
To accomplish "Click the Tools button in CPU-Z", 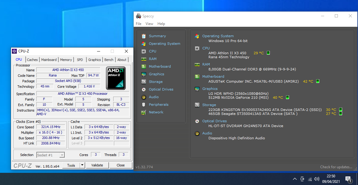I will 71,165.
